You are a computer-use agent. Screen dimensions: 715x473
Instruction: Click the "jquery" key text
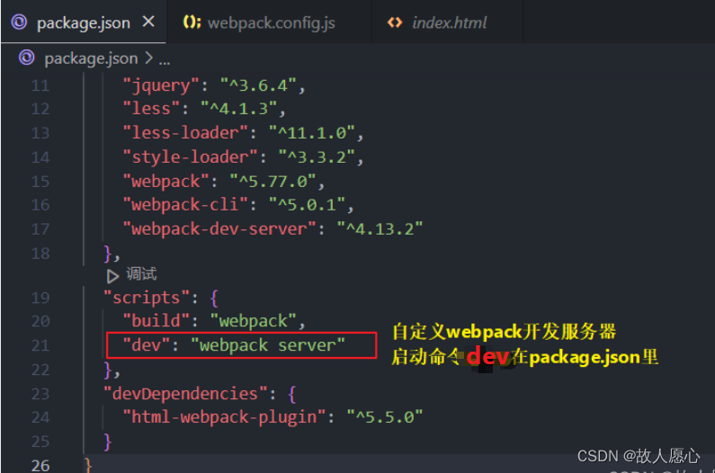pyautogui.click(x=160, y=85)
